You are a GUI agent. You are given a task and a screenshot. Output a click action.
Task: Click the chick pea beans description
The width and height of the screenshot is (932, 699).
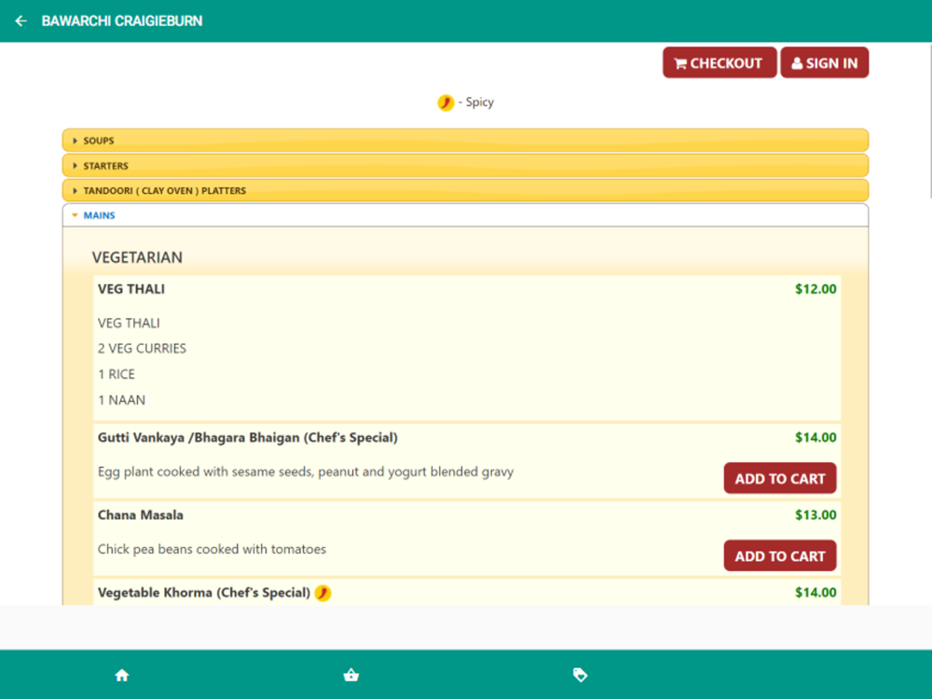[212, 549]
